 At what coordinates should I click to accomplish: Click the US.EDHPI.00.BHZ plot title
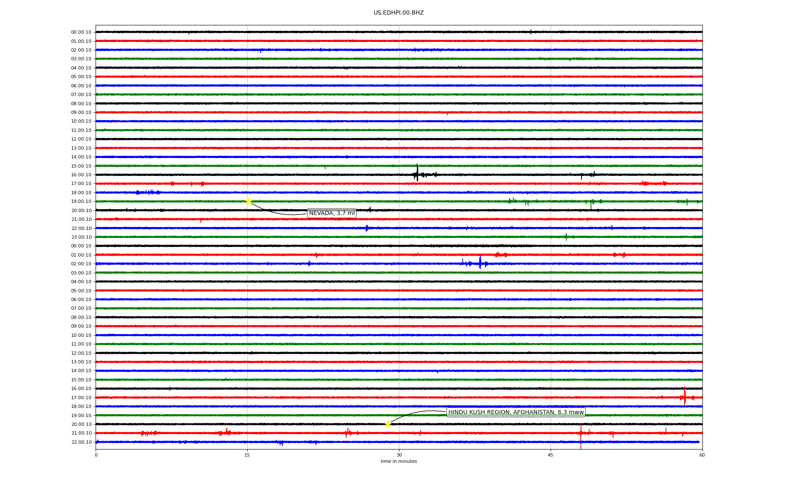tap(399, 13)
